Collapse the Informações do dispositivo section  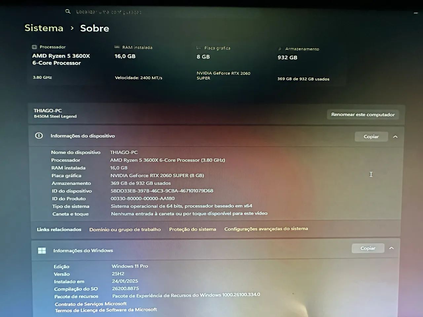395,137
